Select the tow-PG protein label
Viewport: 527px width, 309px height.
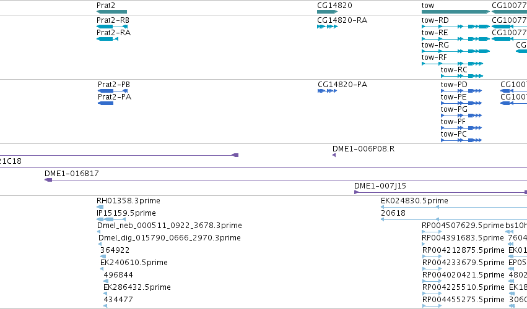pos(454,109)
